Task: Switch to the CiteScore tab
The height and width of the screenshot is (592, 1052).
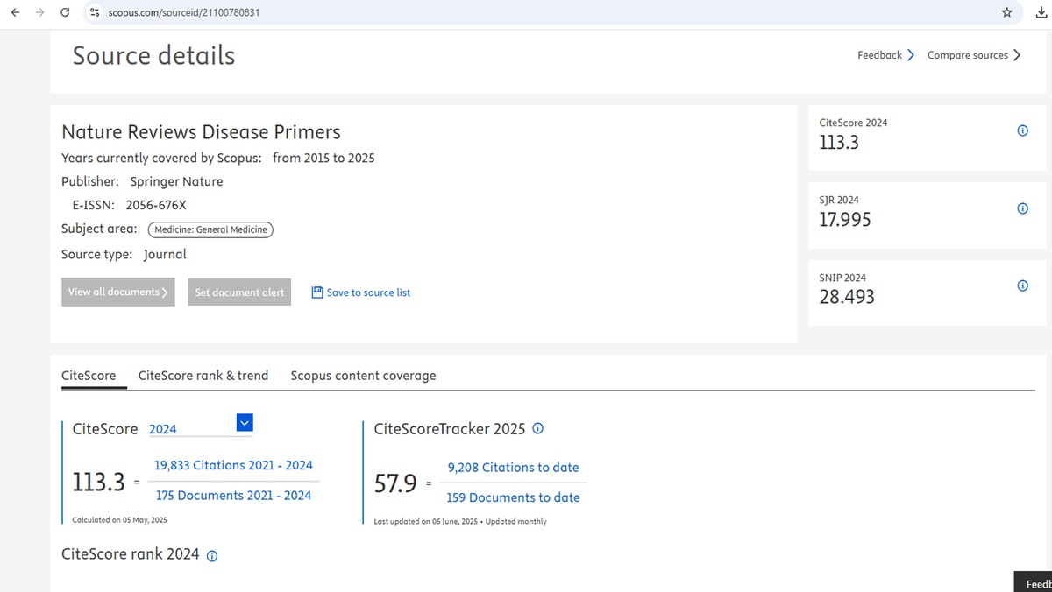Action: coord(89,376)
